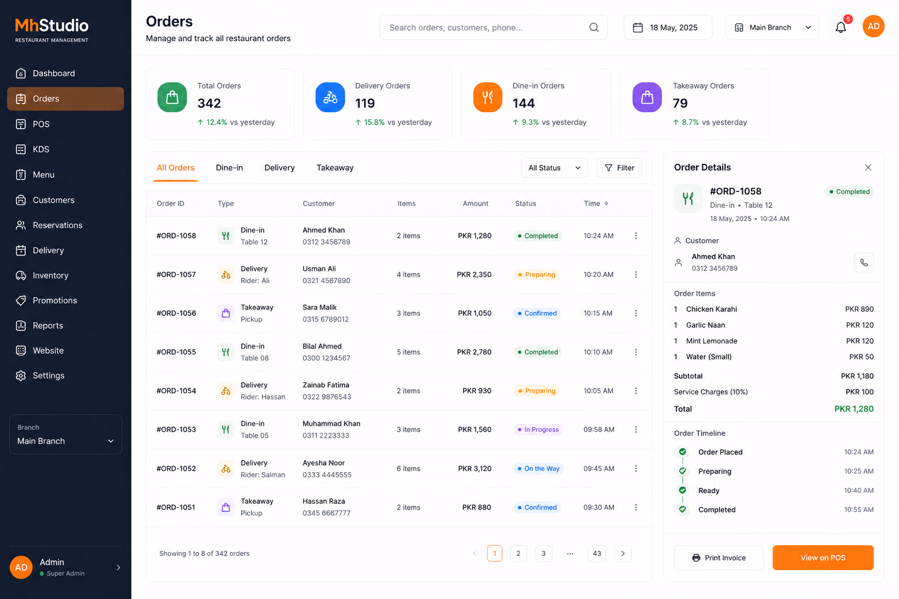The height and width of the screenshot is (599, 899).
Task: Open Reservations in the sidebar
Action: click(x=66, y=225)
